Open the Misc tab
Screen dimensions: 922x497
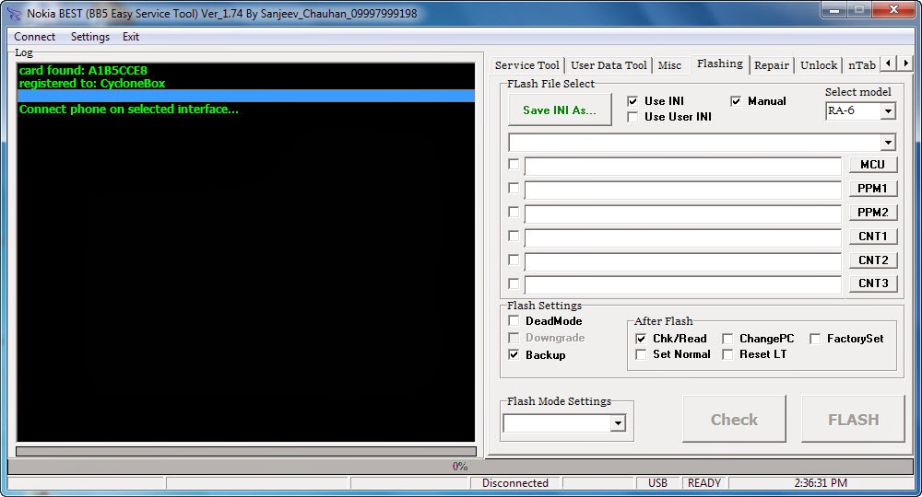click(x=669, y=65)
